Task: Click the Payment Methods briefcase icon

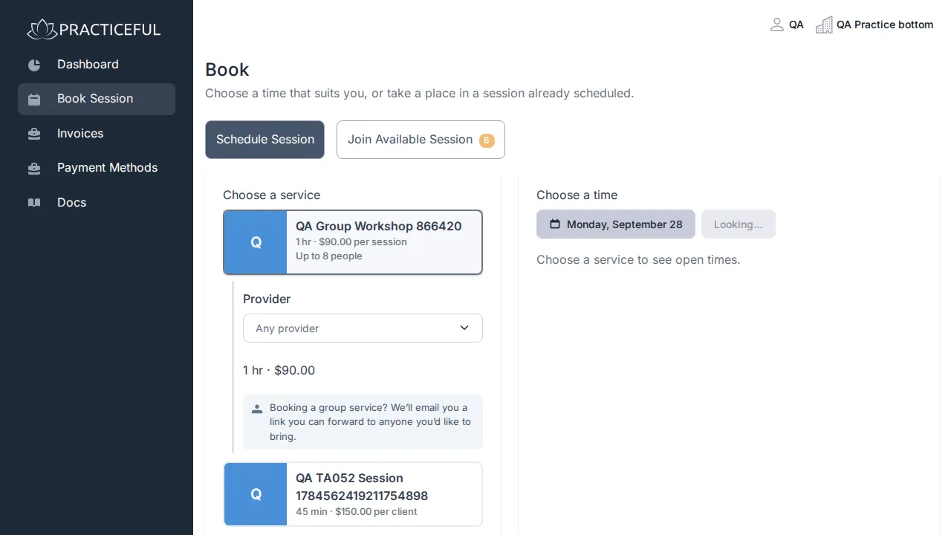Action: (34, 168)
